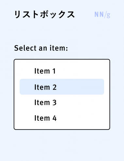Click the リストボックス heading text
Viewport: 124px width, 161px height.
pyautogui.click(x=44, y=14)
